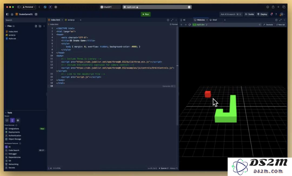The image size is (292, 176).
Task: Click Ask AI & search box
Action: 231,14
